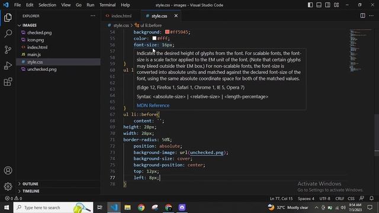Screen dimensions: 379x213
Task: Toggle secondary side bar layout icon
Action: (x=327, y=5)
